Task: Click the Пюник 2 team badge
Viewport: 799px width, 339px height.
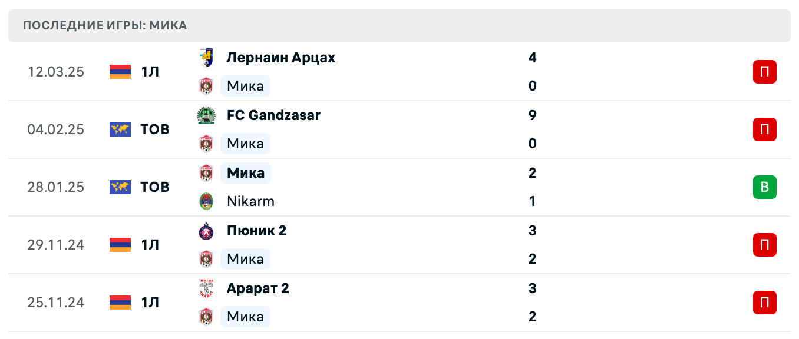Action: coord(206,231)
